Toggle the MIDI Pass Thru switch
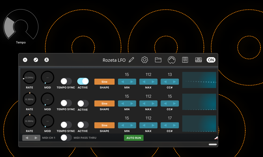The height and width of the screenshot is (157, 263). (x=66, y=138)
